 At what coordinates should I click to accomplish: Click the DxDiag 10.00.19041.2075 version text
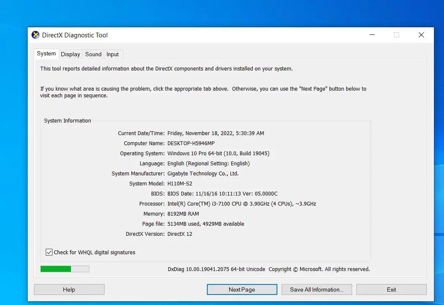point(217,269)
